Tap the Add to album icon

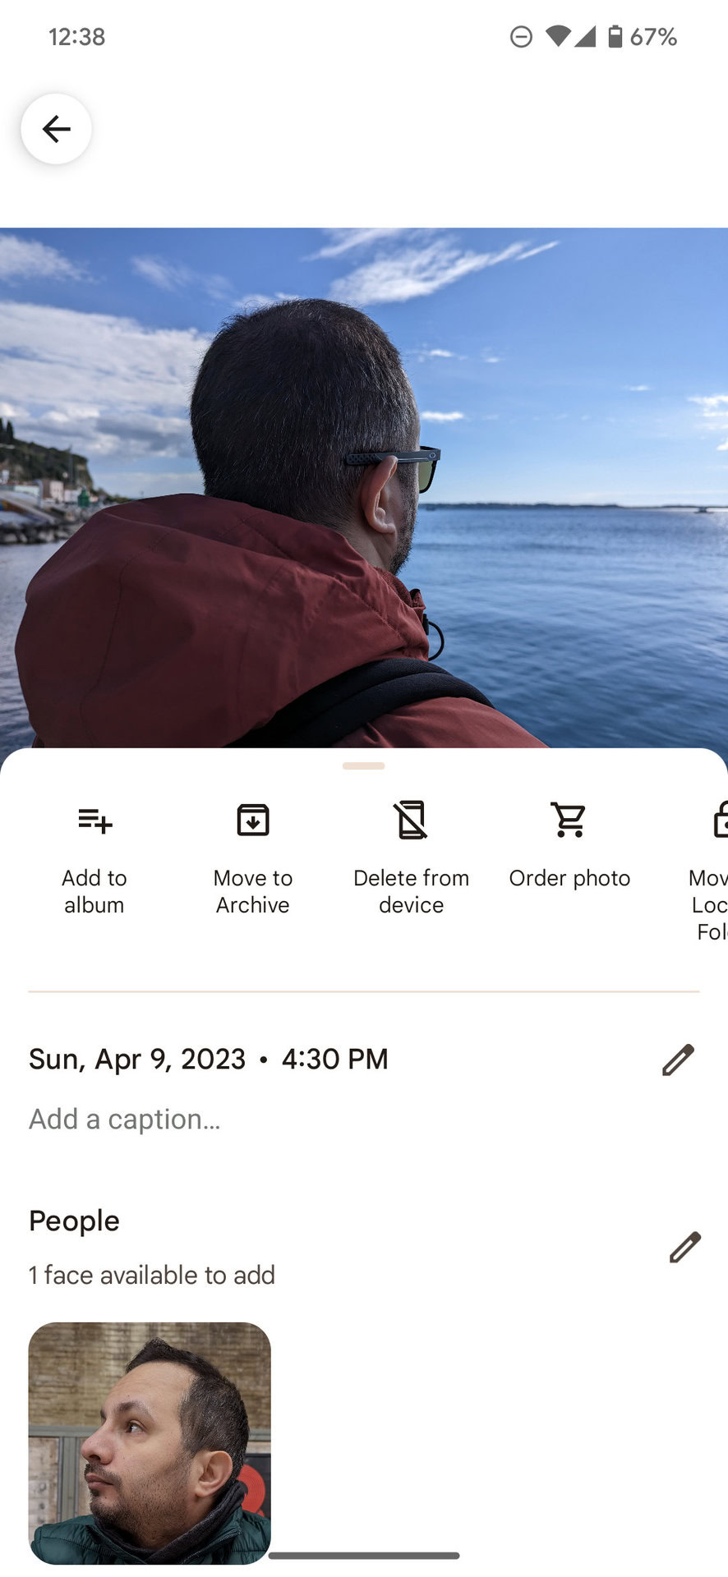(94, 820)
